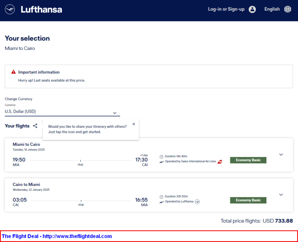Click the 1 stop indicator on return flight

(x=81, y=203)
